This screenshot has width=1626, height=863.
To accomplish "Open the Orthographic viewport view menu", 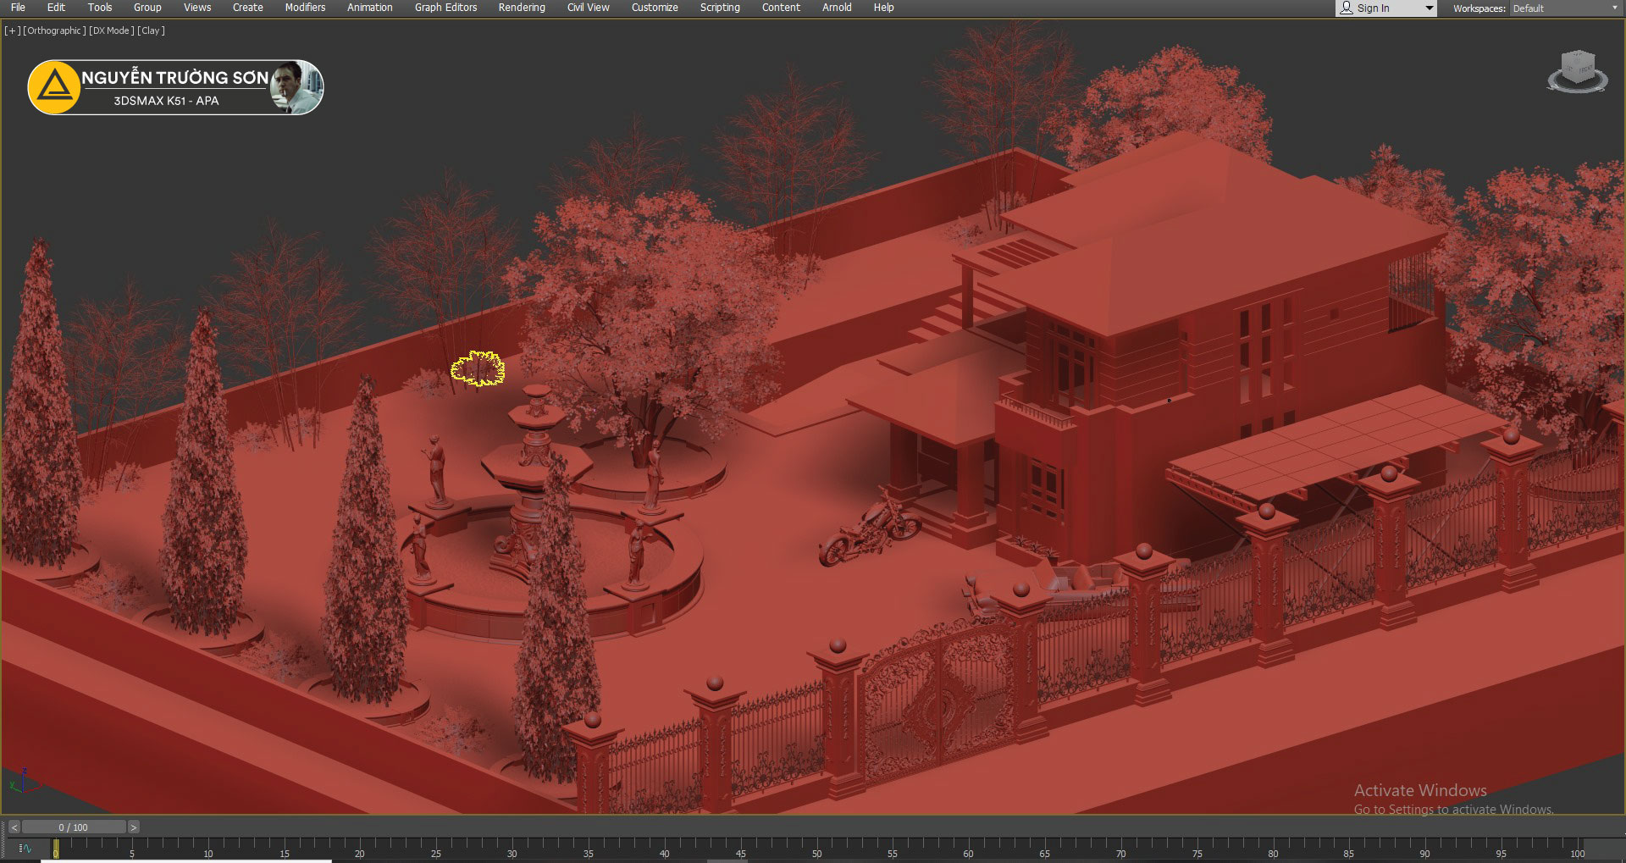I will 54,30.
